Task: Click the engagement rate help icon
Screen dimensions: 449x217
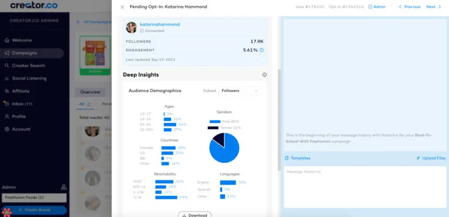Action: 262,50
